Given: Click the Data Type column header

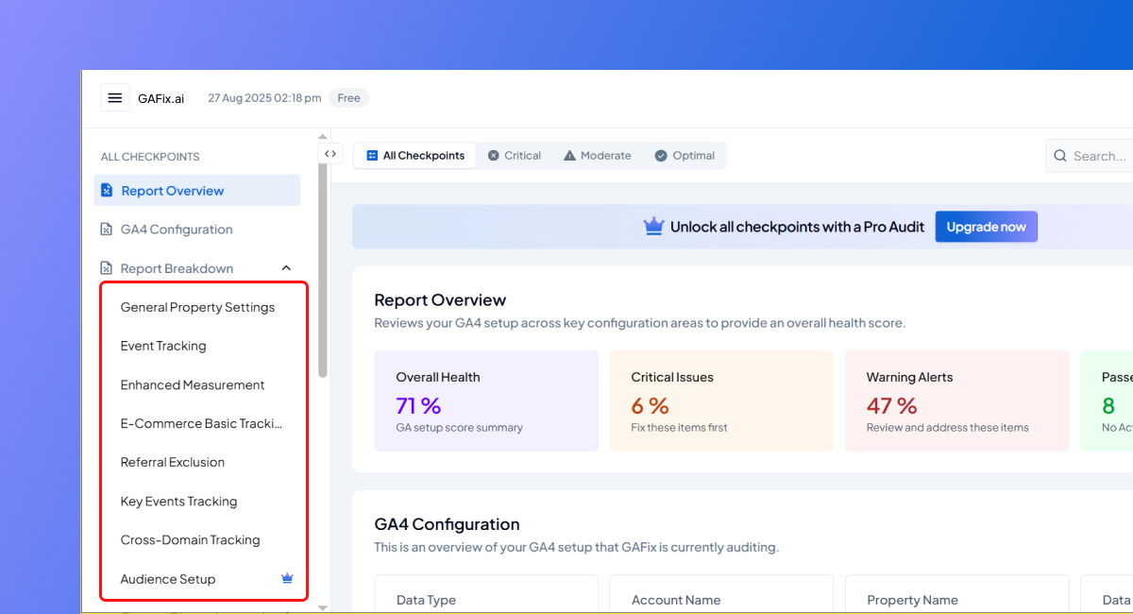Looking at the screenshot, I should click(x=426, y=600).
